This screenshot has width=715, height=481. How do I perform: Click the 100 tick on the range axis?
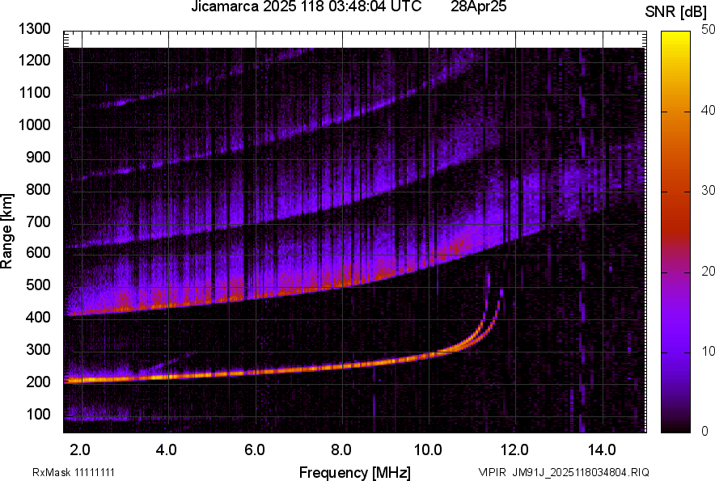coord(39,414)
